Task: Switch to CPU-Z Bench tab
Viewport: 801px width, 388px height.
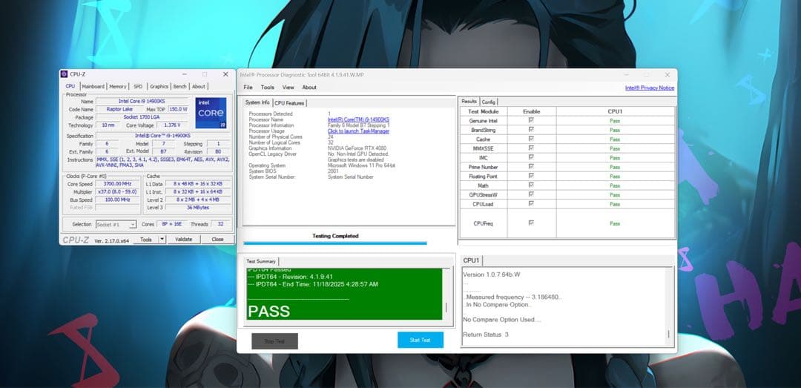Action: 179,86
